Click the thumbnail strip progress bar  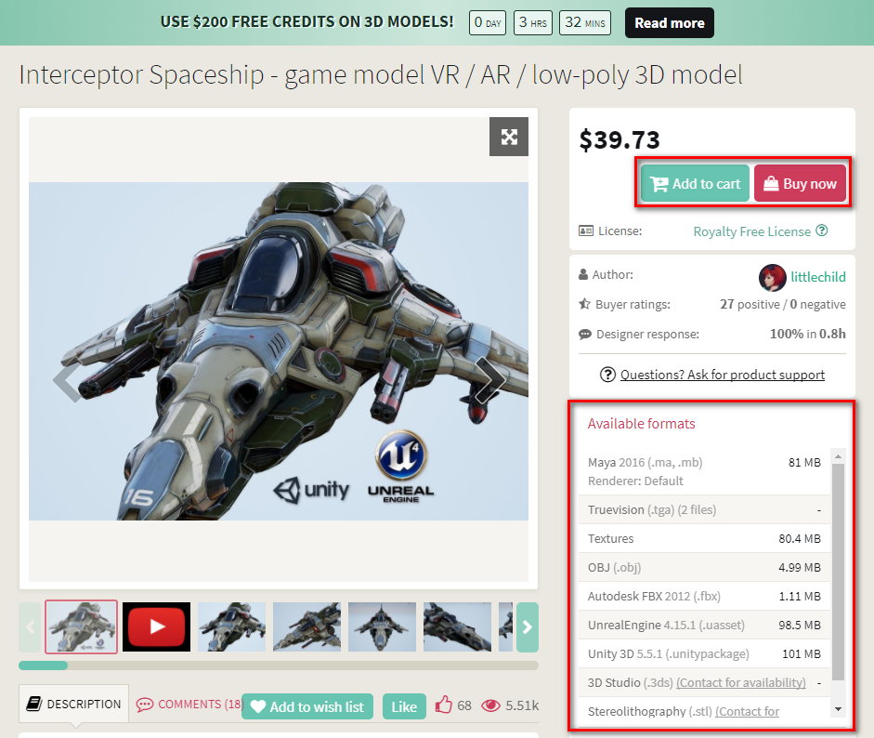pos(278,665)
